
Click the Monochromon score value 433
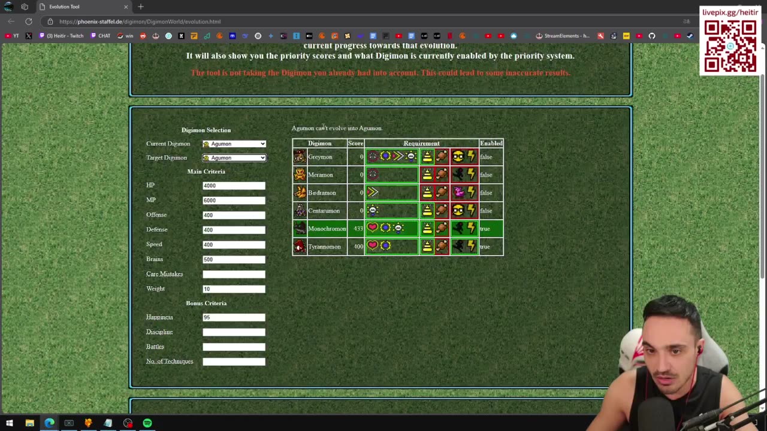[358, 229]
